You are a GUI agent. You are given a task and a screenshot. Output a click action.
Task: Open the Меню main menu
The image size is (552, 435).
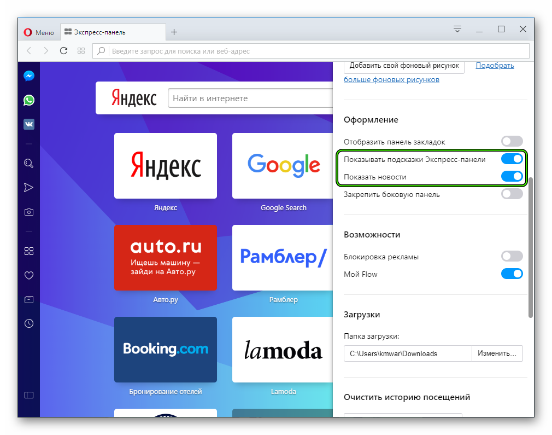click(39, 32)
